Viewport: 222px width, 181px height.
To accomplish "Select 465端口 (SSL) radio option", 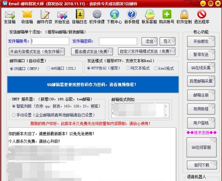I will [61, 69].
